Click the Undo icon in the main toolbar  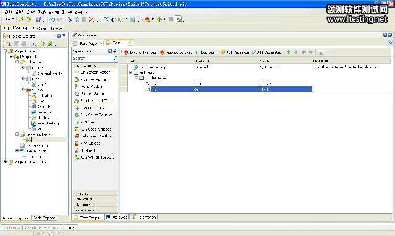(52, 19)
